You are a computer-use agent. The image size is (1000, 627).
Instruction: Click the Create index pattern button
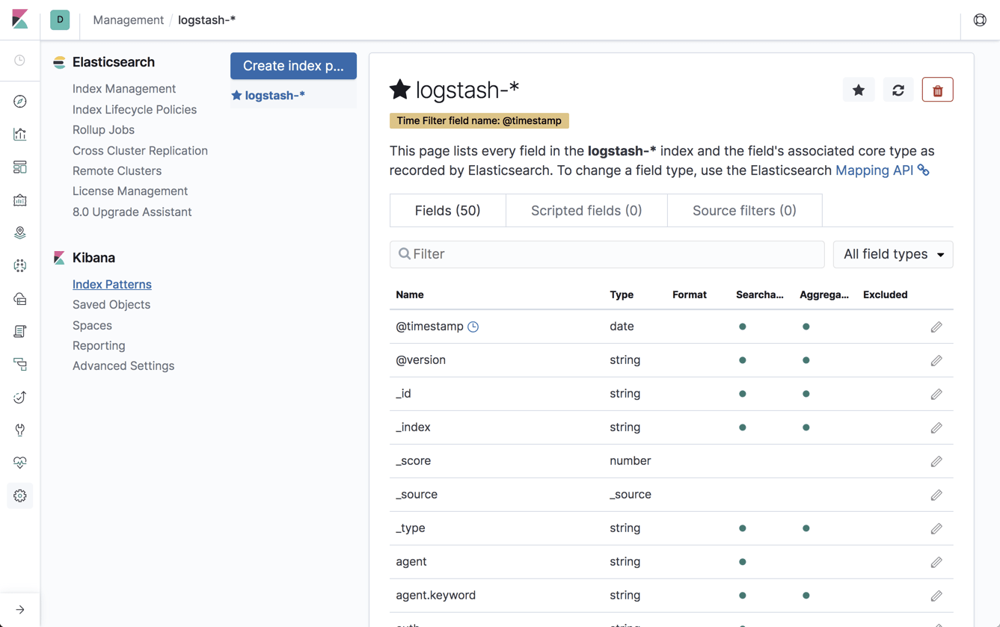(x=293, y=66)
